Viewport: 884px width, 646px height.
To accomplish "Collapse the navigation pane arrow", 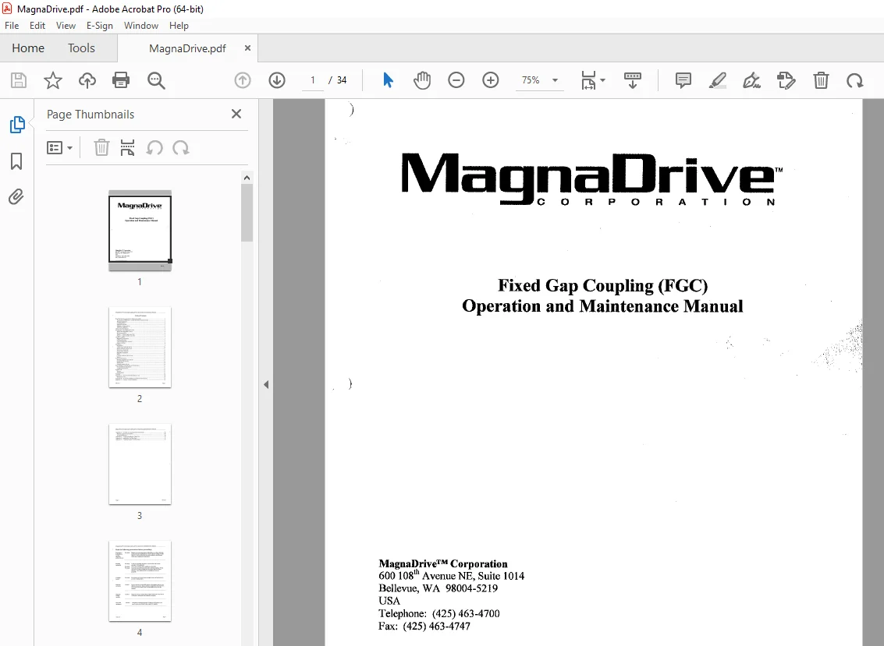I will 266,385.
